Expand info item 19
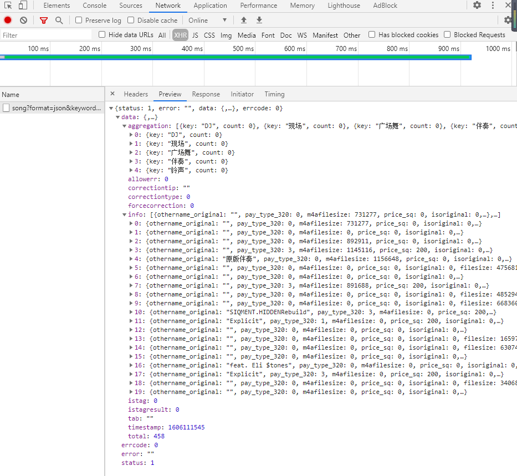This screenshot has width=517, height=476. 131,392
